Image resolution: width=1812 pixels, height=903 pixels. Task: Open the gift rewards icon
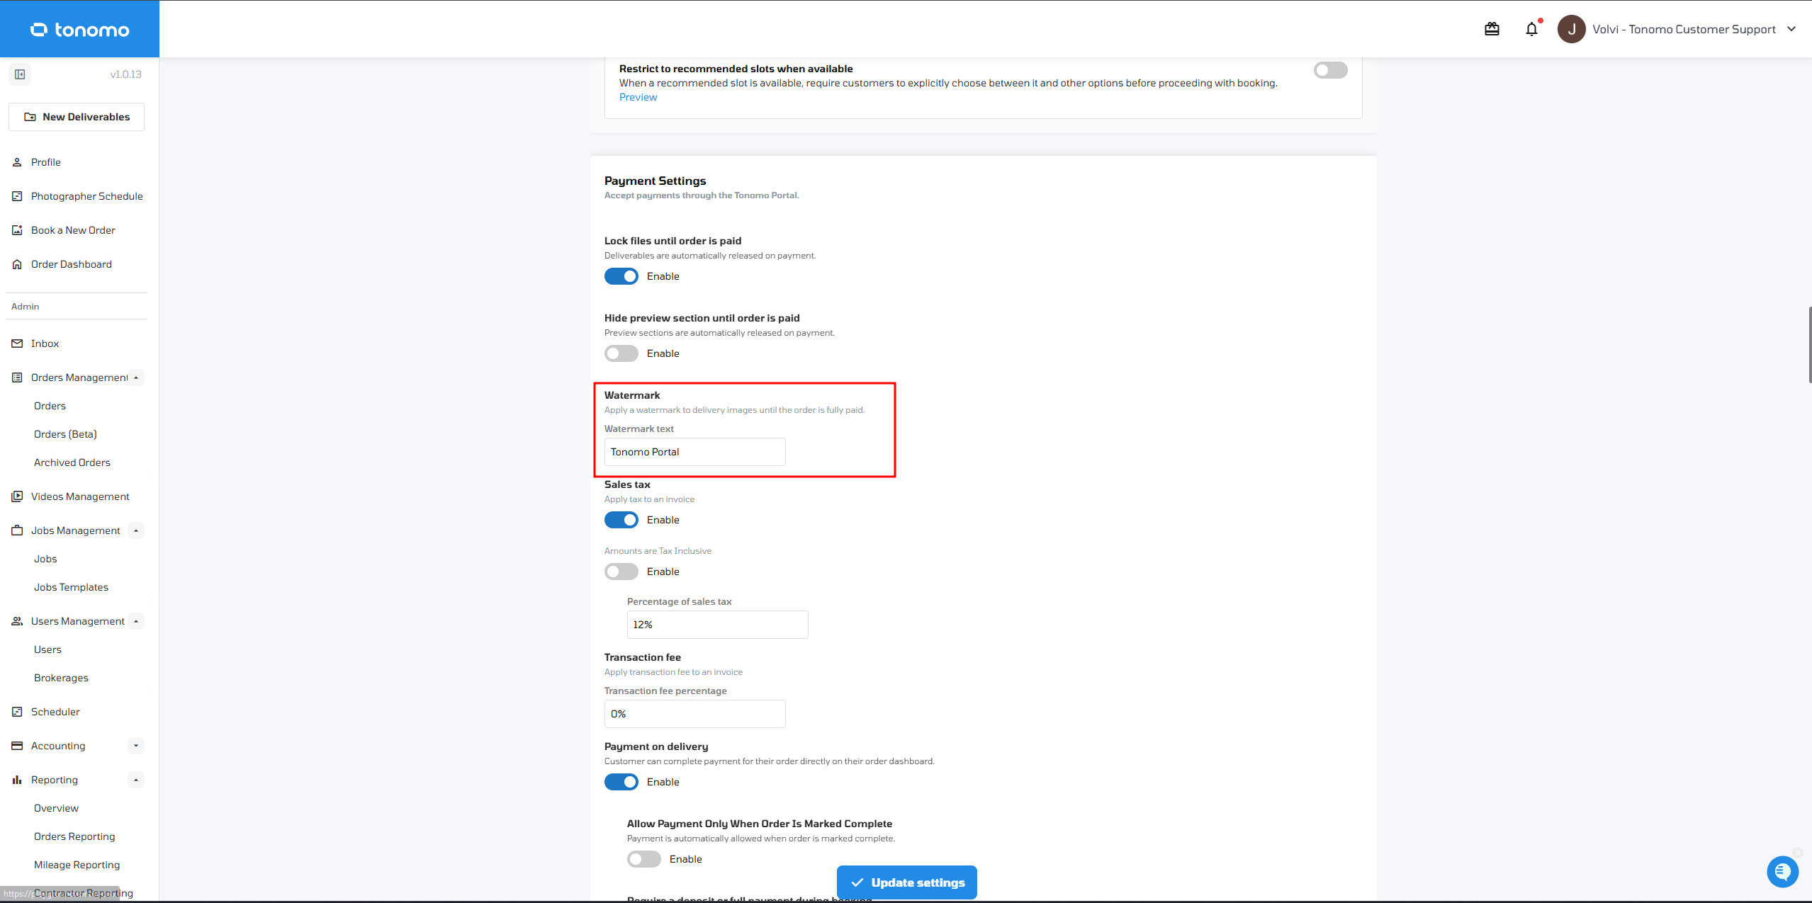click(x=1492, y=29)
